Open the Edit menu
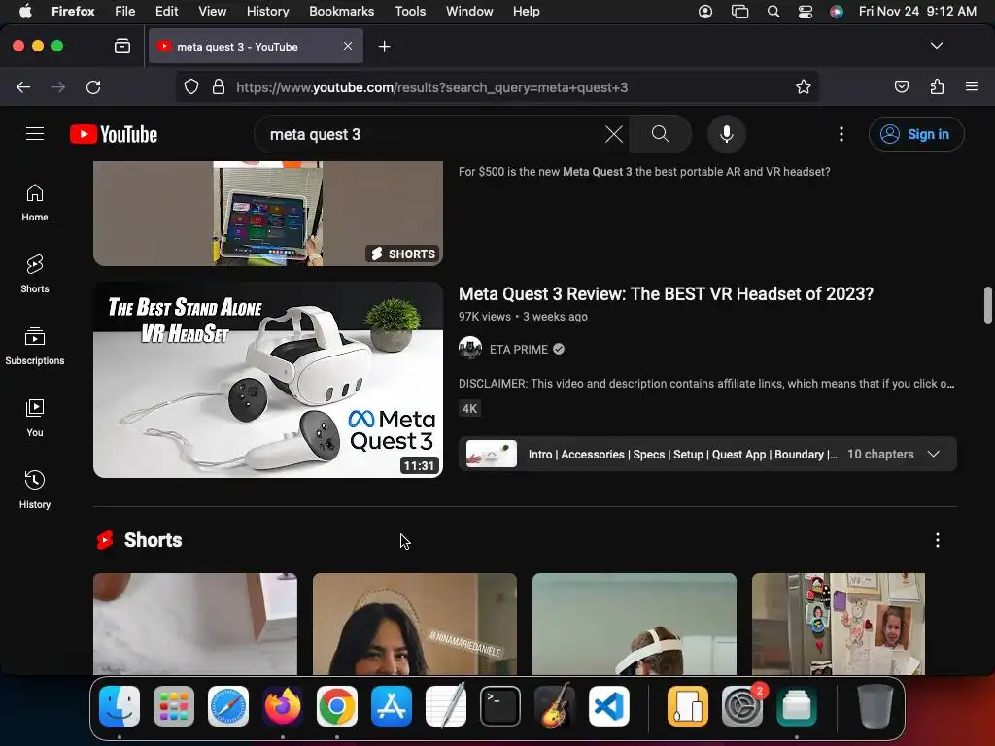This screenshot has height=746, width=995. (x=166, y=11)
